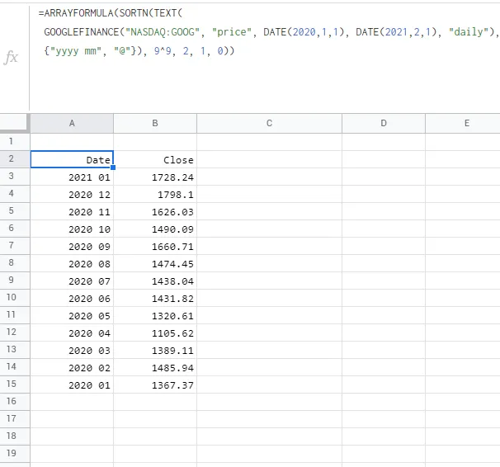Image resolution: width=500 pixels, height=467 pixels.
Task: Select cell containing 2020 03
Action: pos(72,350)
